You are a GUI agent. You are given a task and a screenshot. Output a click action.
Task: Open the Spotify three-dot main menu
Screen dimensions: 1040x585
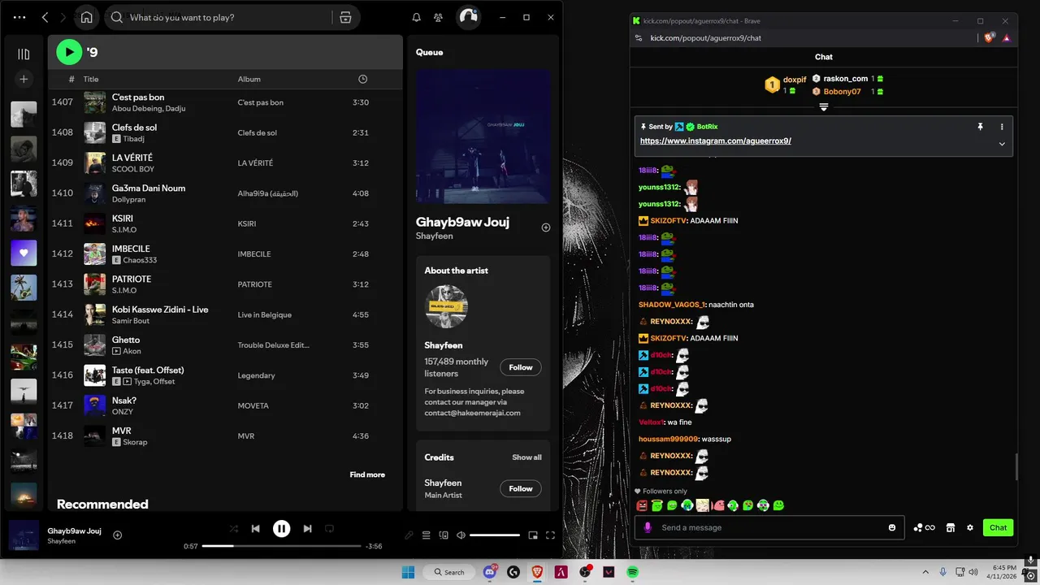(x=19, y=17)
